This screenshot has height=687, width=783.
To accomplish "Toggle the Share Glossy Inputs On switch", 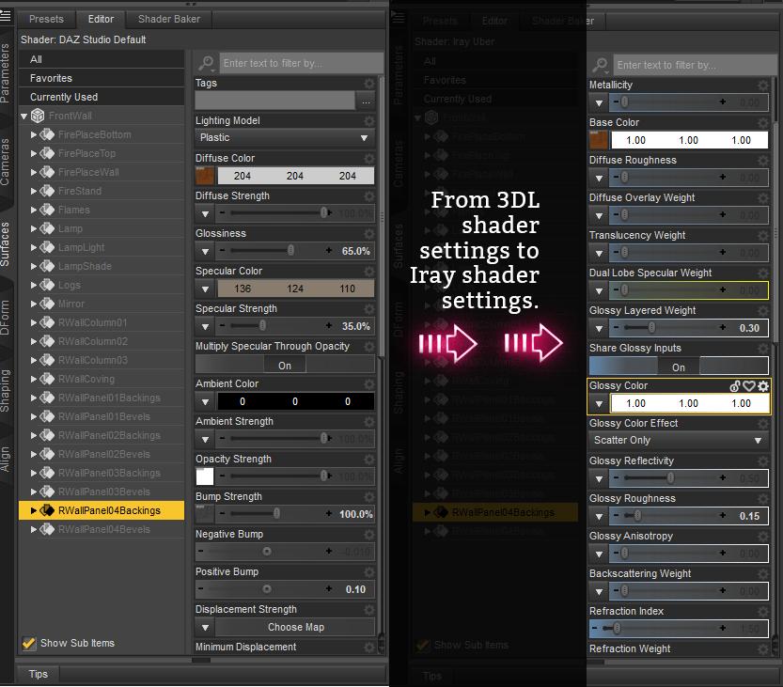I will tap(679, 367).
